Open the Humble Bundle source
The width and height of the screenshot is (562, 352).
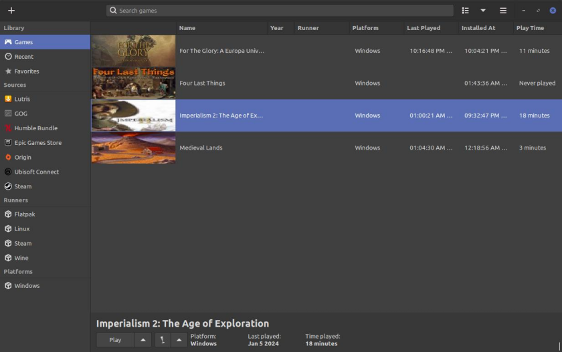pyautogui.click(x=45, y=128)
